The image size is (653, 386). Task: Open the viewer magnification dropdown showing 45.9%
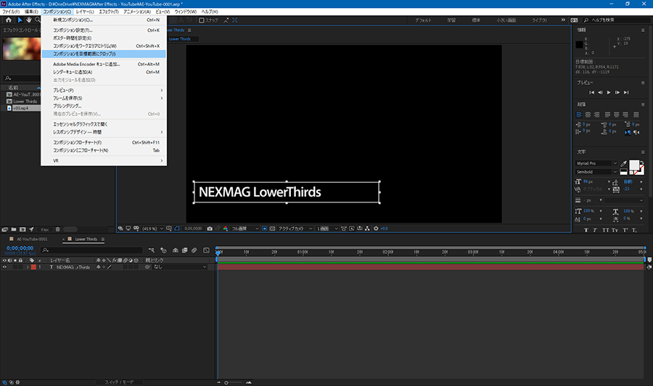point(151,229)
